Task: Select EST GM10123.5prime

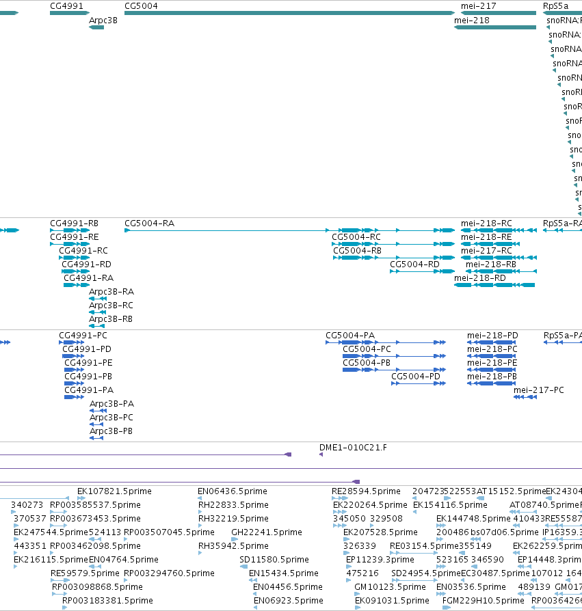Action: point(390,586)
